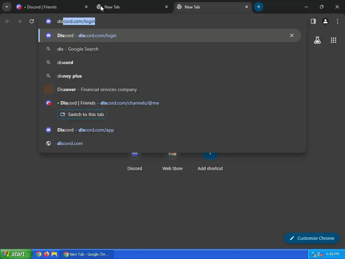345x259 pixels.
Task: Click the Discord icon beside discord.com/app
Action: (49, 130)
